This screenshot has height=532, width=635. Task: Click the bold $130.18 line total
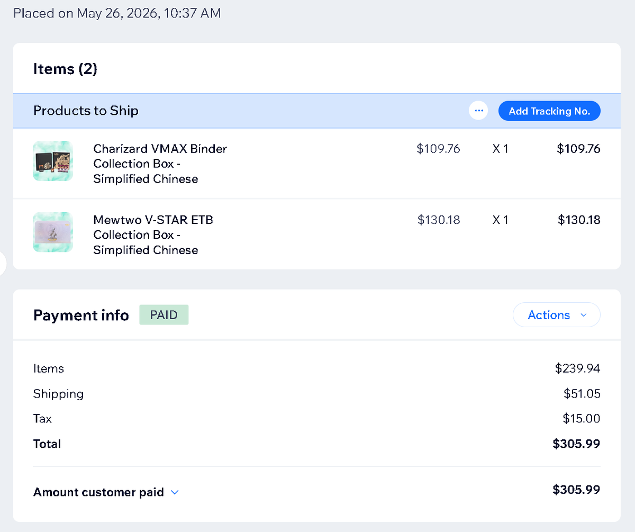[x=579, y=220]
